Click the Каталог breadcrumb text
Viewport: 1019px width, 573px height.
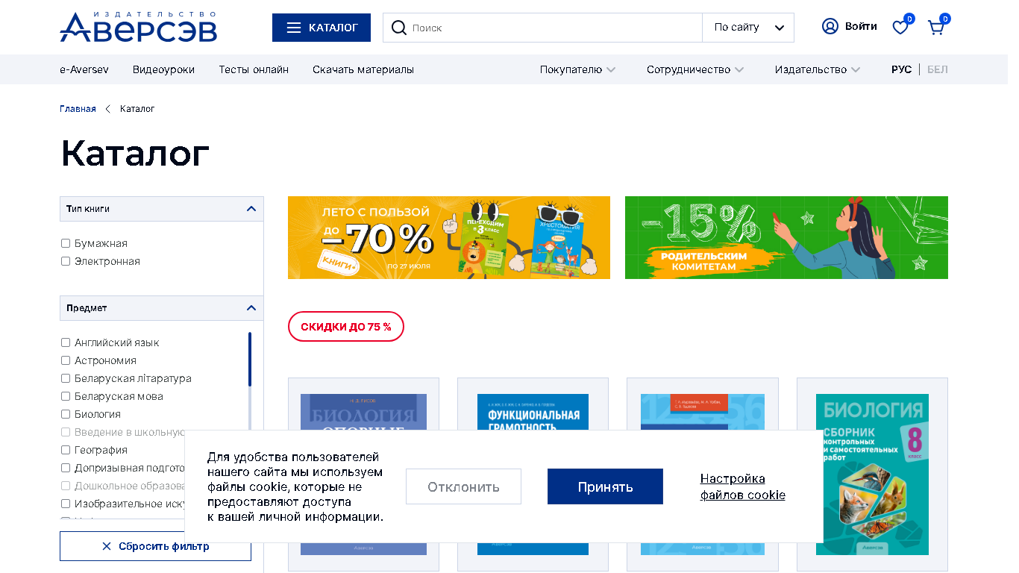point(137,109)
